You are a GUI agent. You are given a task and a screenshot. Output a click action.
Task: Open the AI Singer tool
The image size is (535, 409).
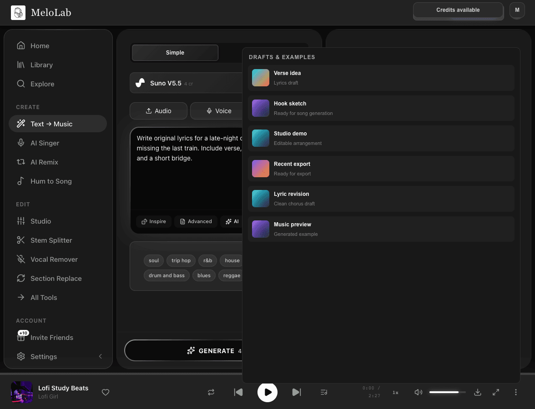pyautogui.click(x=58, y=143)
